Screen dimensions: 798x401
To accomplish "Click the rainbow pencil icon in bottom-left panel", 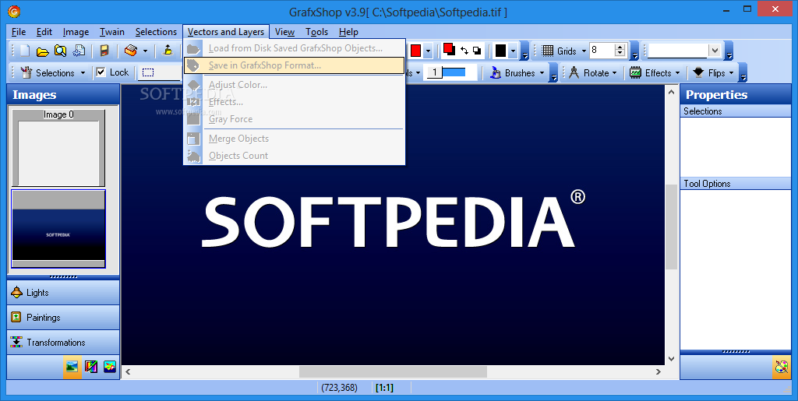I will pyautogui.click(x=91, y=367).
